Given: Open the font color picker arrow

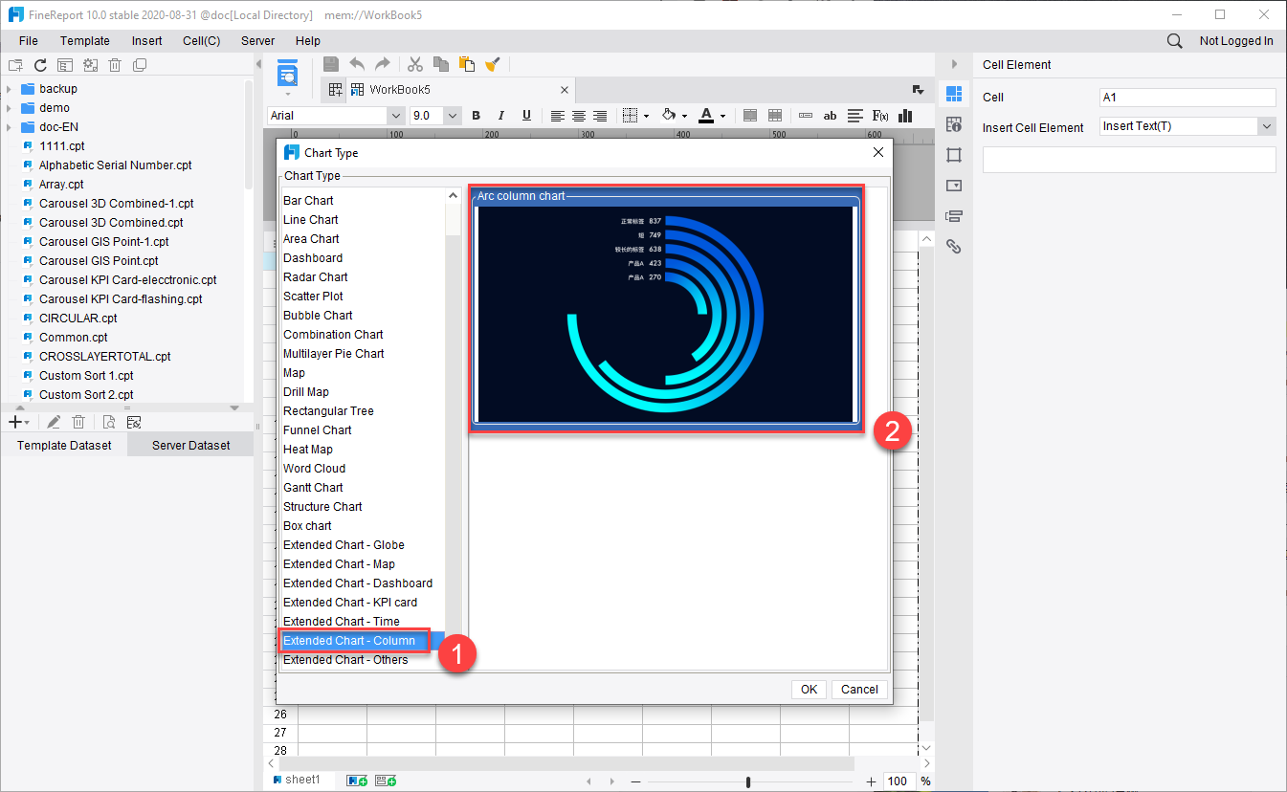Looking at the screenshot, I should tap(722, 116).
